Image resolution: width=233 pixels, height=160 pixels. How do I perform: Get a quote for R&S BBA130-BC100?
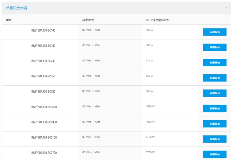[x=215, y=32]
